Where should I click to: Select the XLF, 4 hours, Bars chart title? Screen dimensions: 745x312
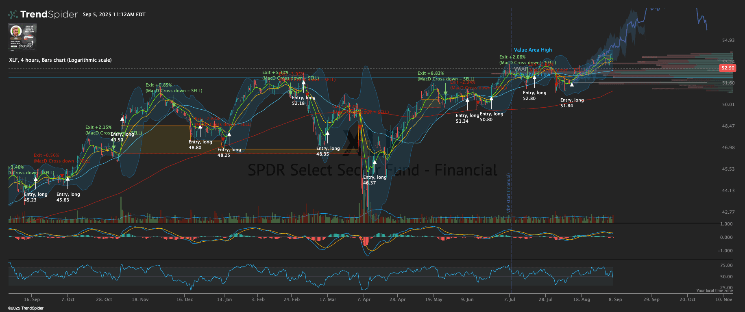point(60,60)
